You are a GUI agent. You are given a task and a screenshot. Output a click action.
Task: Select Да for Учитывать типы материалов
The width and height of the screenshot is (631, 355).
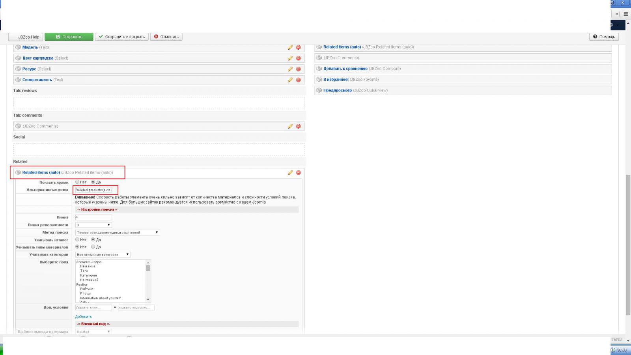coord(93,247)
